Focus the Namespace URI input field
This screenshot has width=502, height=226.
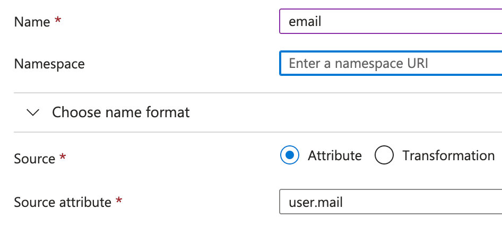(x=390, y=64)
